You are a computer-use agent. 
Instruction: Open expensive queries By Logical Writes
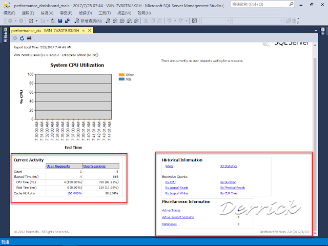click(177, 193)
